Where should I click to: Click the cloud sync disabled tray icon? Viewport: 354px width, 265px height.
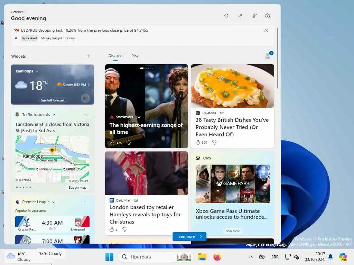coord(262,257)
